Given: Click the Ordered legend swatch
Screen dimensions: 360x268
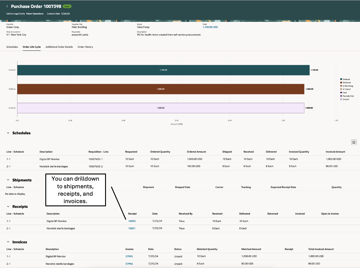Looking at the screenshot, I should (x=341, y=79).
